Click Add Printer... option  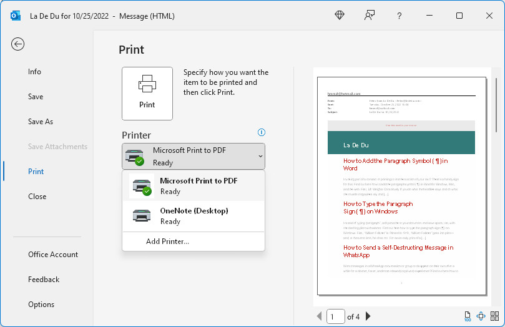(x=167, y=241)
